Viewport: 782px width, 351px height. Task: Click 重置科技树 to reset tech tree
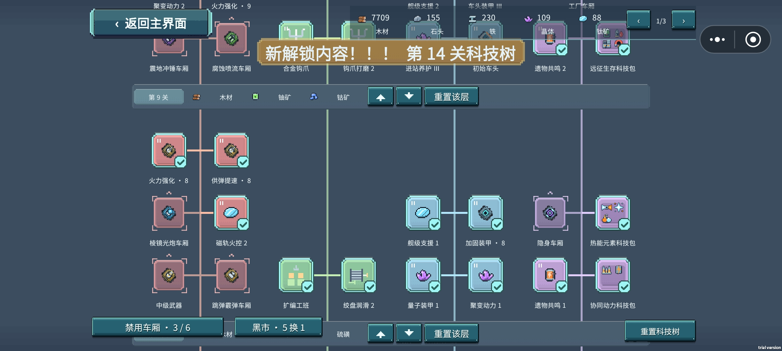tap(660, 331)
